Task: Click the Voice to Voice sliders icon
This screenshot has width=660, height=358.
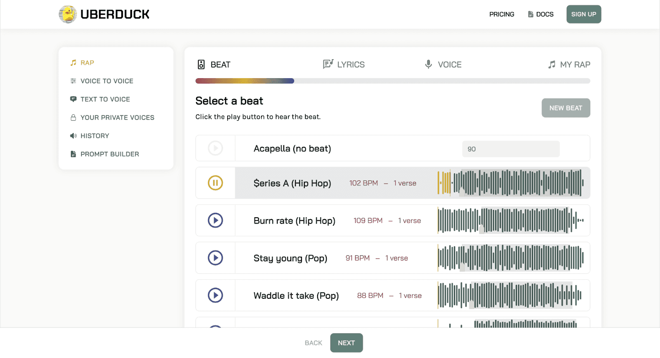Action: click(x=73, y=81)
